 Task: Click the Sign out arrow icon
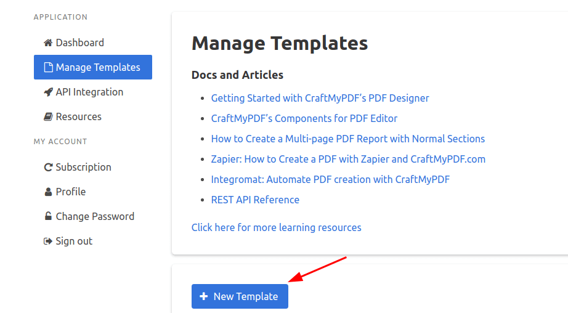(48, 242)
